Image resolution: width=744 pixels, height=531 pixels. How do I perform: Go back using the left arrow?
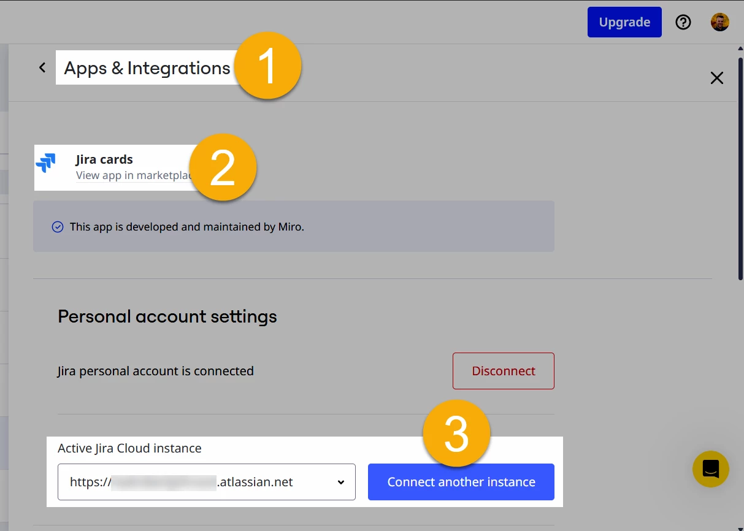point(42,67)
